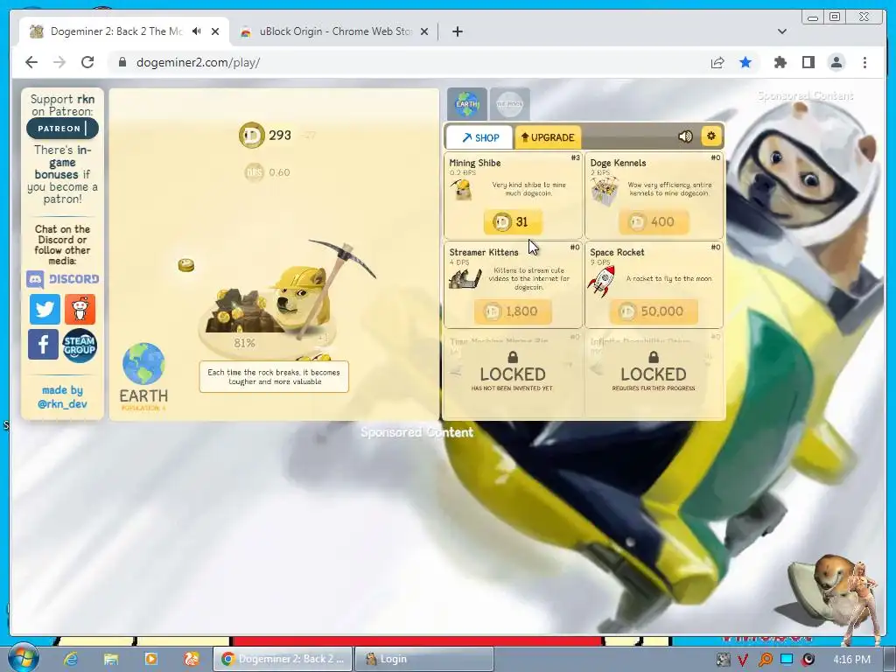The height and width of the screenshot is (672, 896).
Task: Open the Chrome profile avatar
Action: [x=836, y=62]
